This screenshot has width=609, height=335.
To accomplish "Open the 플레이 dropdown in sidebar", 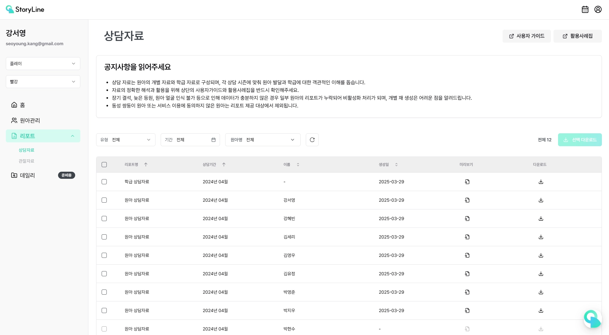I will [x=43, y=64].
